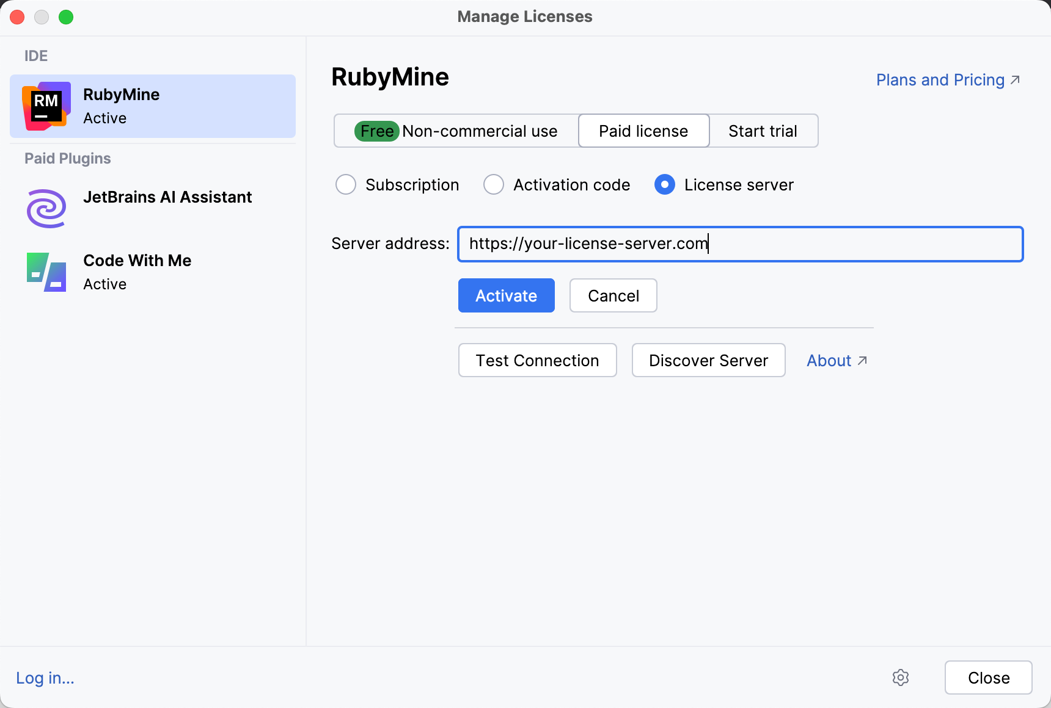Select the Non-commercial use tab
This screenshot has width=1051, height=708.
point(455,131)
